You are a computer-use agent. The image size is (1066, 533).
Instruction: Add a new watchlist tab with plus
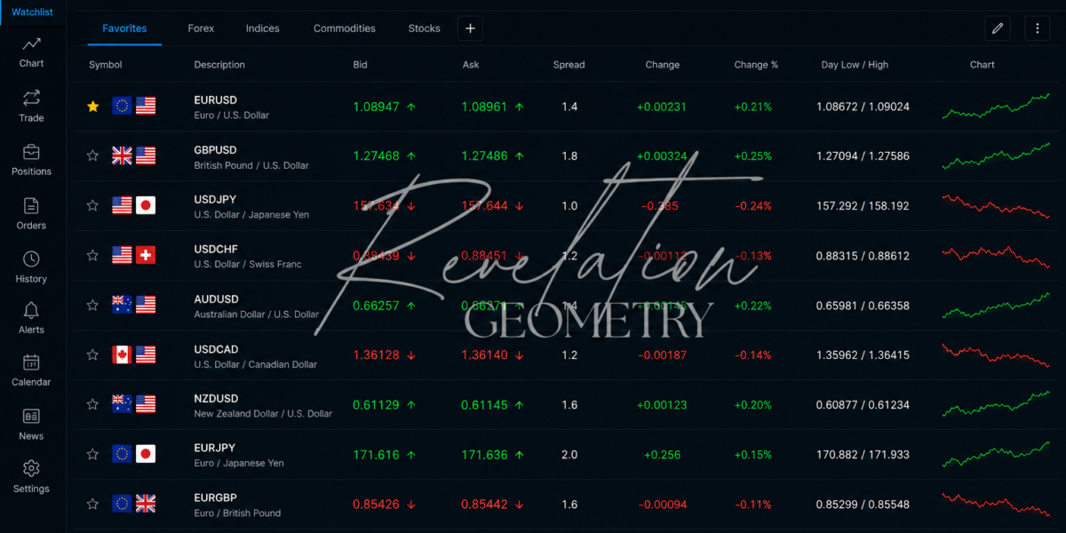pos(470,28)
